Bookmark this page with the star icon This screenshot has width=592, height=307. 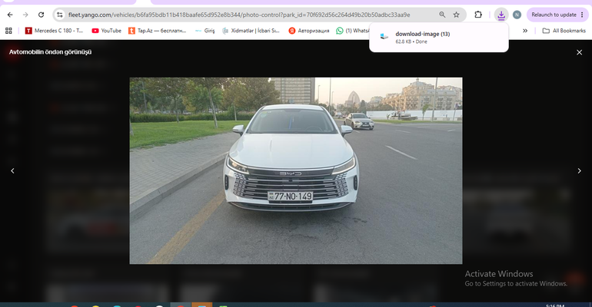[x=457, y=15]
